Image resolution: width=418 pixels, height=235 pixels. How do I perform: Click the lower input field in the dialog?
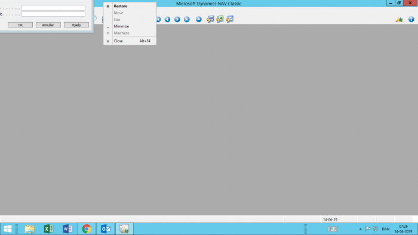[53, 14]
